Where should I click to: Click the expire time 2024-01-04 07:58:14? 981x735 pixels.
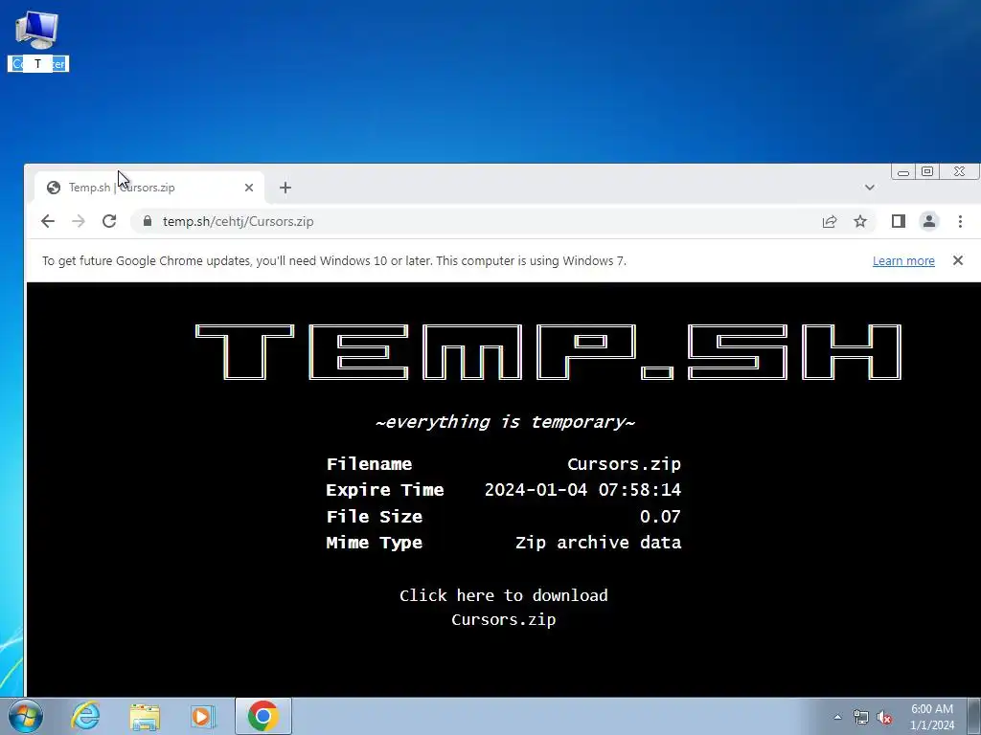[582, 489]
